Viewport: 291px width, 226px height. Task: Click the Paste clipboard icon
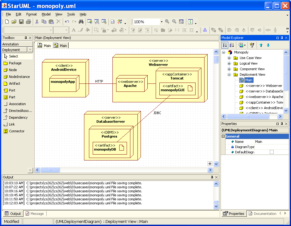click(x=51, y=22)
